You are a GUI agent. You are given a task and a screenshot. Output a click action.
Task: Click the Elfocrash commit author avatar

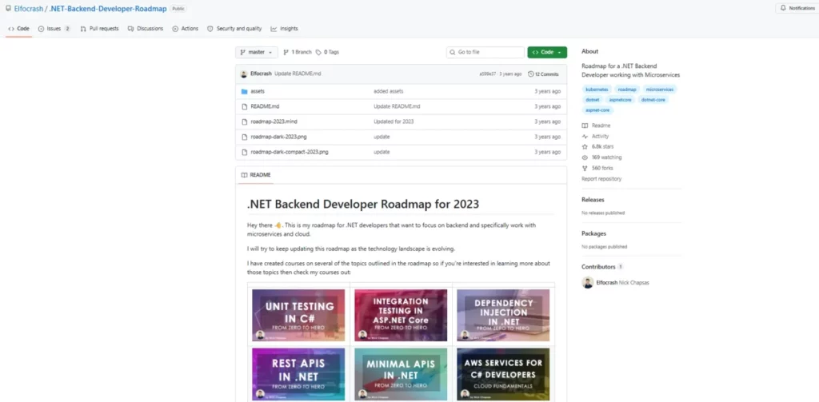tap(244, 74)
